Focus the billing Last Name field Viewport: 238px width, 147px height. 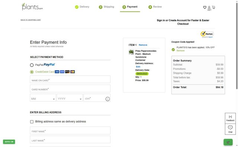[70, 140]
